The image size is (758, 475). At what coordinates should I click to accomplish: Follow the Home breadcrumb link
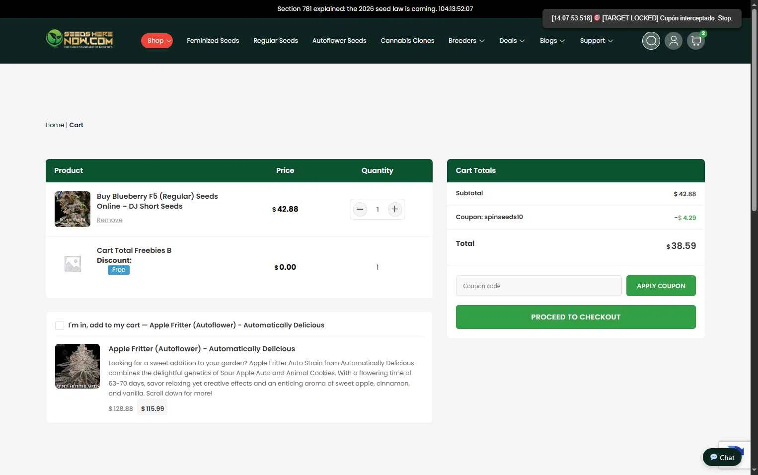55,125
